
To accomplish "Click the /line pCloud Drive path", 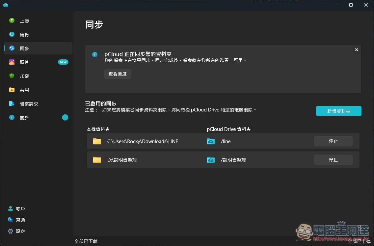I will pos(226,141).
